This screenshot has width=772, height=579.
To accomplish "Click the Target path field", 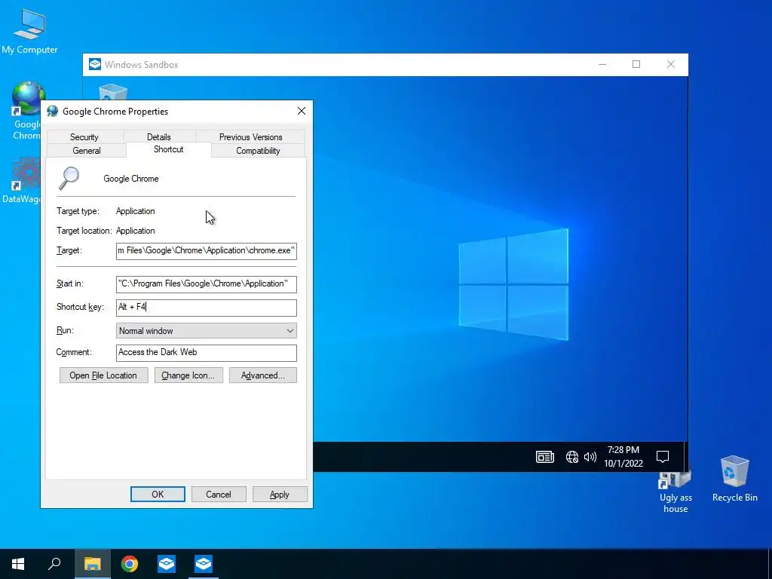I will click(207, 250).
